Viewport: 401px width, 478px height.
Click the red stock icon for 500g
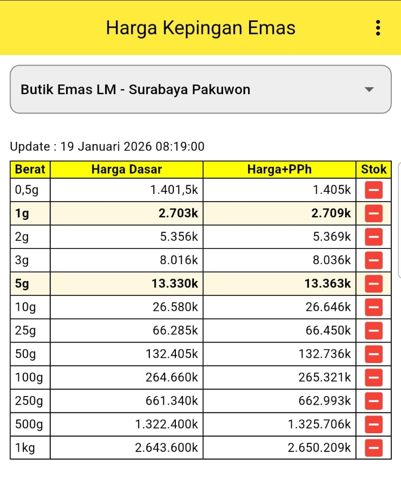coord(374,425)
